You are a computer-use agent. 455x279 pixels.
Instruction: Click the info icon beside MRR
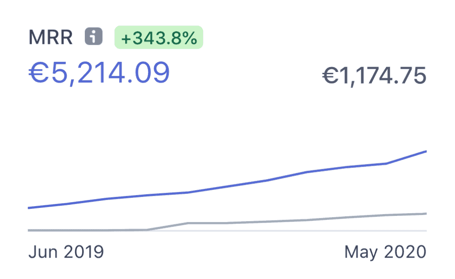94,37
